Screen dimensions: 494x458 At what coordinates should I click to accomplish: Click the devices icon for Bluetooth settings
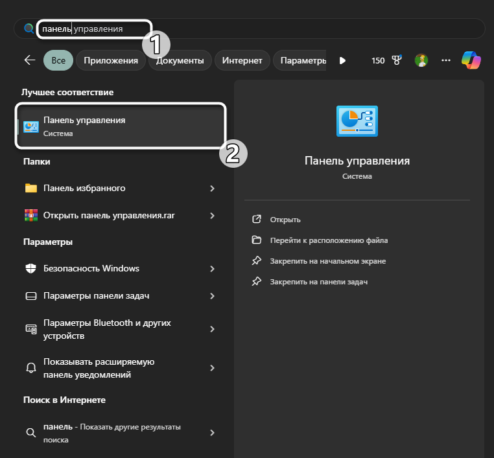31,329
